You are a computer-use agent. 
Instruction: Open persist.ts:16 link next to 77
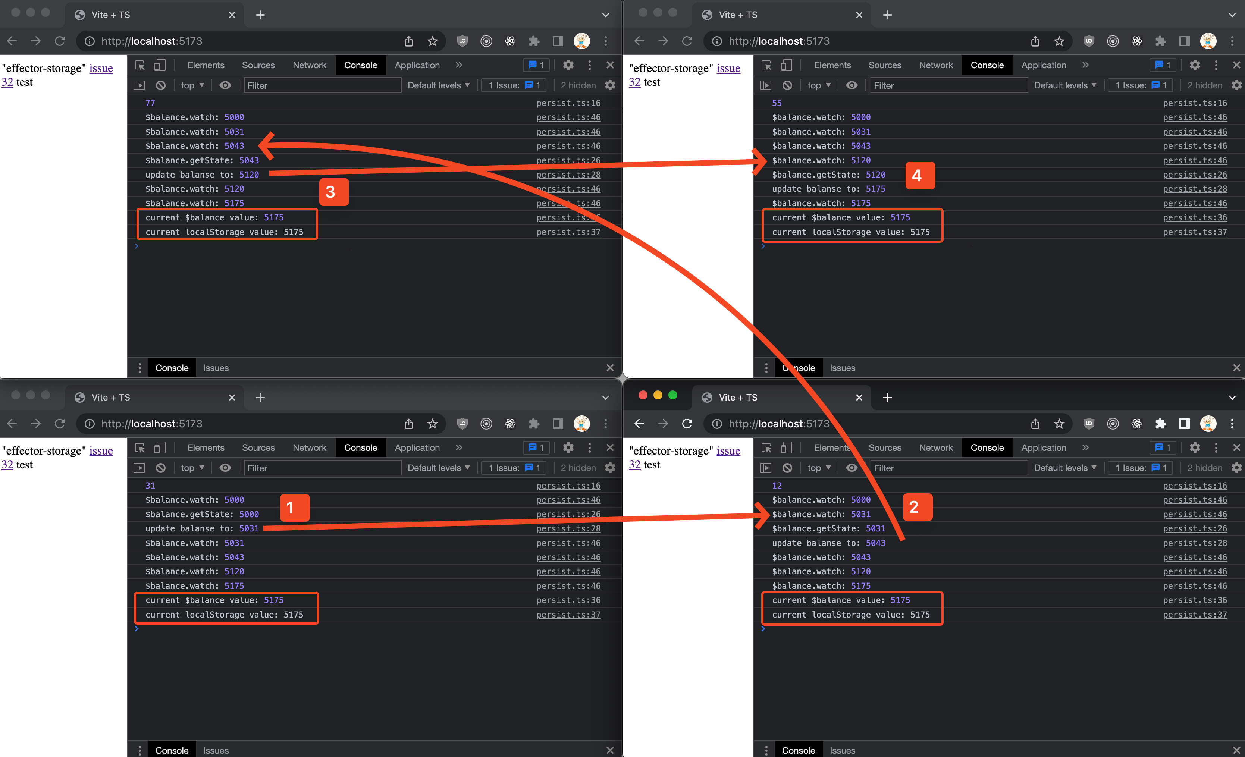(568, 103)
